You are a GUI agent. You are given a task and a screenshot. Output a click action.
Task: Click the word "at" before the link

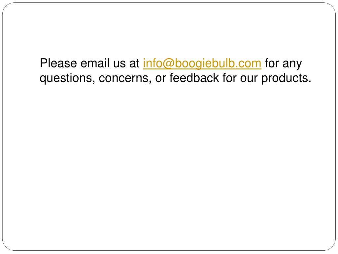(x=134, y=64)
